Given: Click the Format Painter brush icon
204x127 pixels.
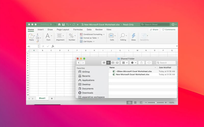Looking at the screenshot, I should (37, 41).
